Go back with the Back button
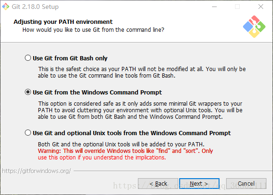Screen dimensions: 273x195 point(158,183)
